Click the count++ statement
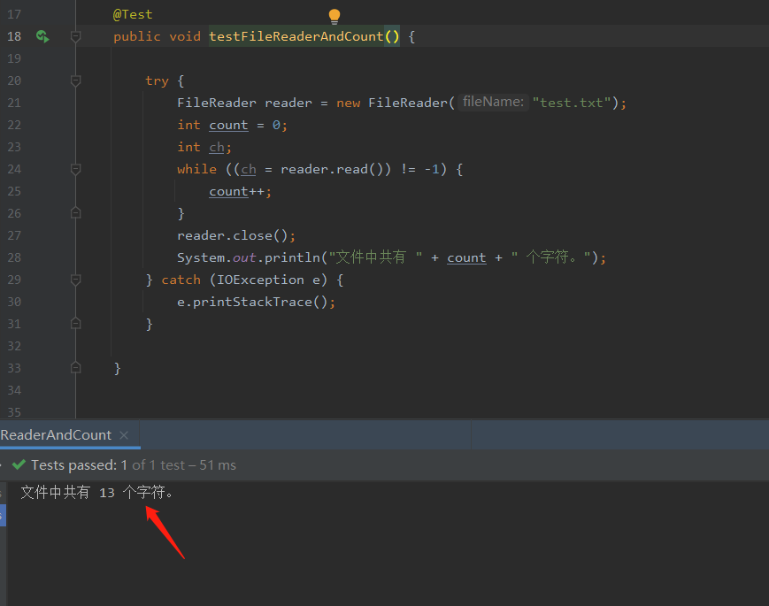The height and width of the screenshot is (606, 769). click(x=240, y=191)
